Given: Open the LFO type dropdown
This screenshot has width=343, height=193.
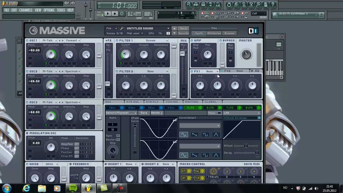Looking at the screenshot, I should coord(242,113).
